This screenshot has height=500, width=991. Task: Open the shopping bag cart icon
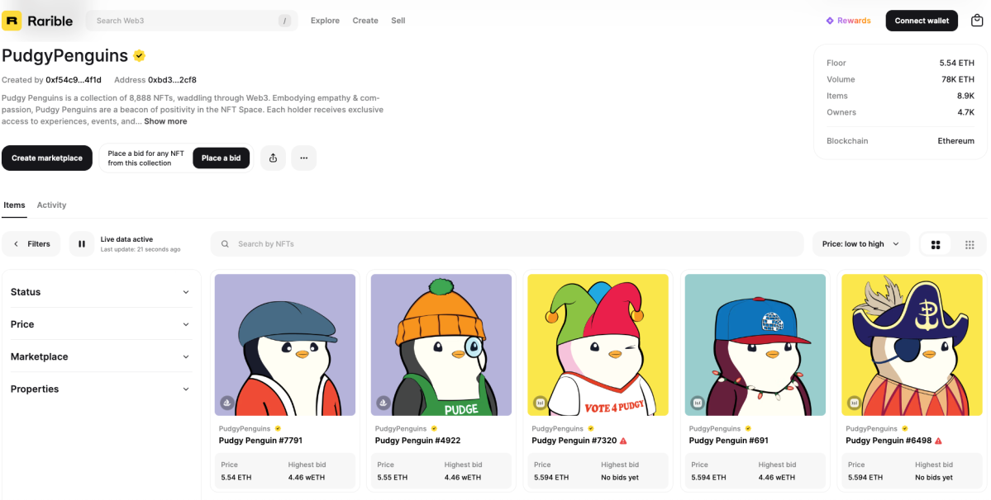click(976, 21)
